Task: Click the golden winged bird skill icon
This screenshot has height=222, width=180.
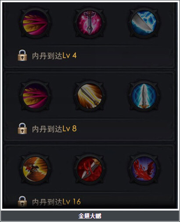Action: pos(35,169)
